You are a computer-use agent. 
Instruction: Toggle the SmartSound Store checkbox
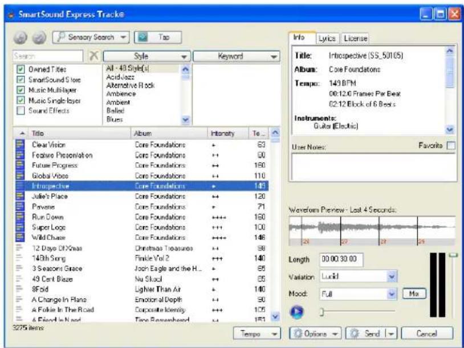pyautogui.click(x=21, y=80)
